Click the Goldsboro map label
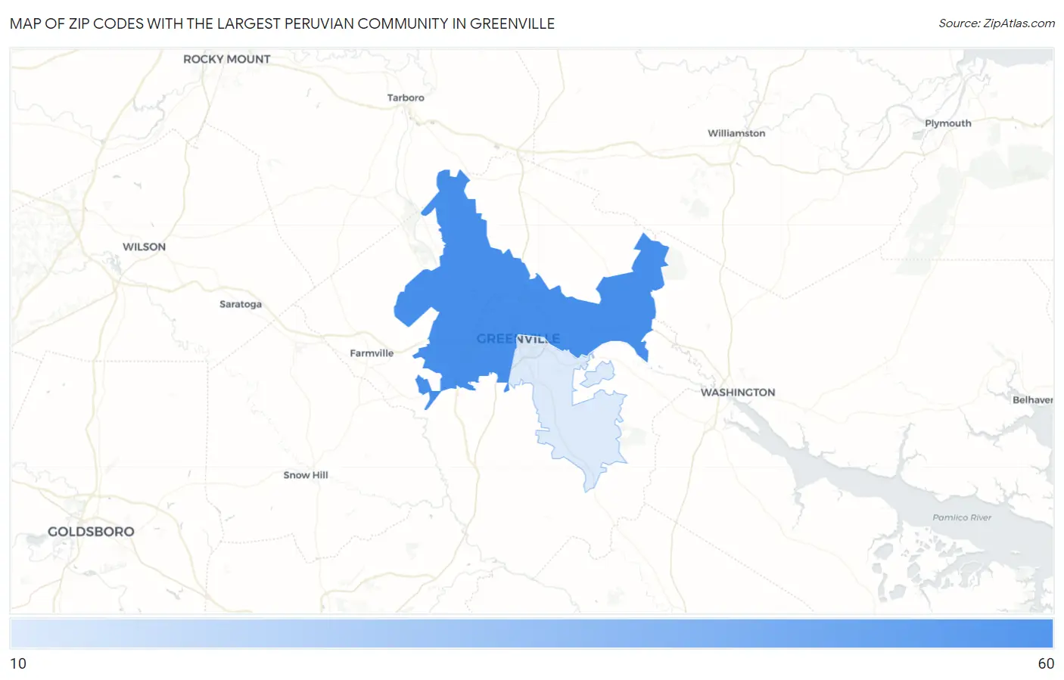The image size is (1064, 680). click(x=91, y=532)
